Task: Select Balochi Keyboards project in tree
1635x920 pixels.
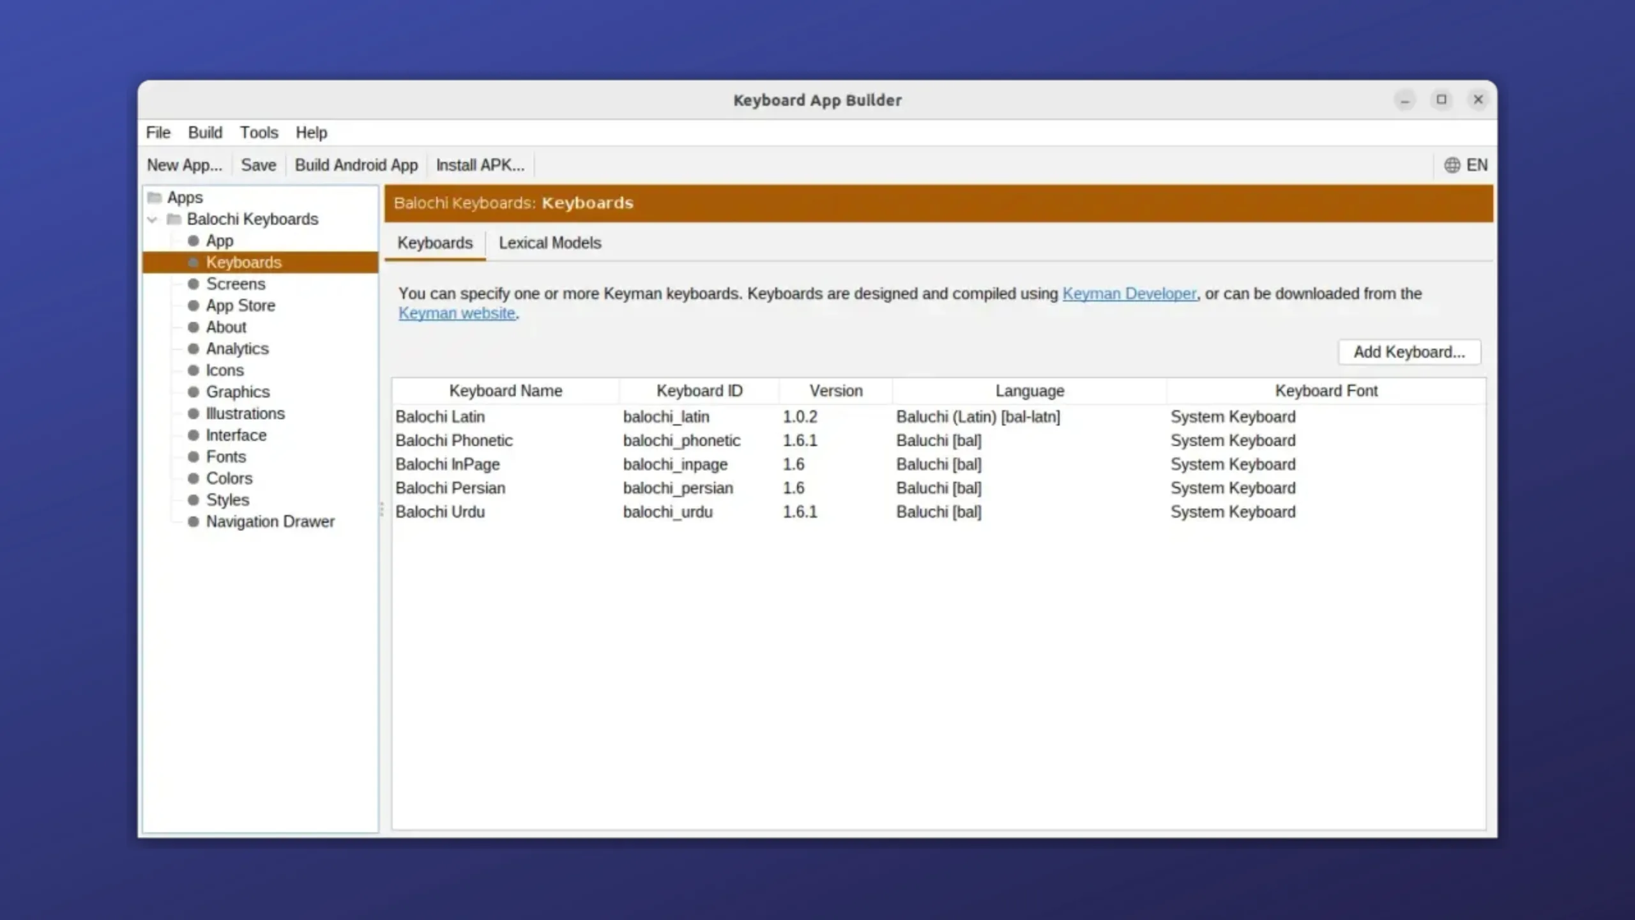Action: (x=252, y=219)
